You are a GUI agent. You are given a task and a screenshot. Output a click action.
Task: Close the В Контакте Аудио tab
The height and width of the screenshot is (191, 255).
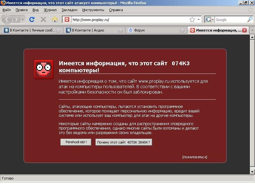pyautogui.click(x=120, y=30)
